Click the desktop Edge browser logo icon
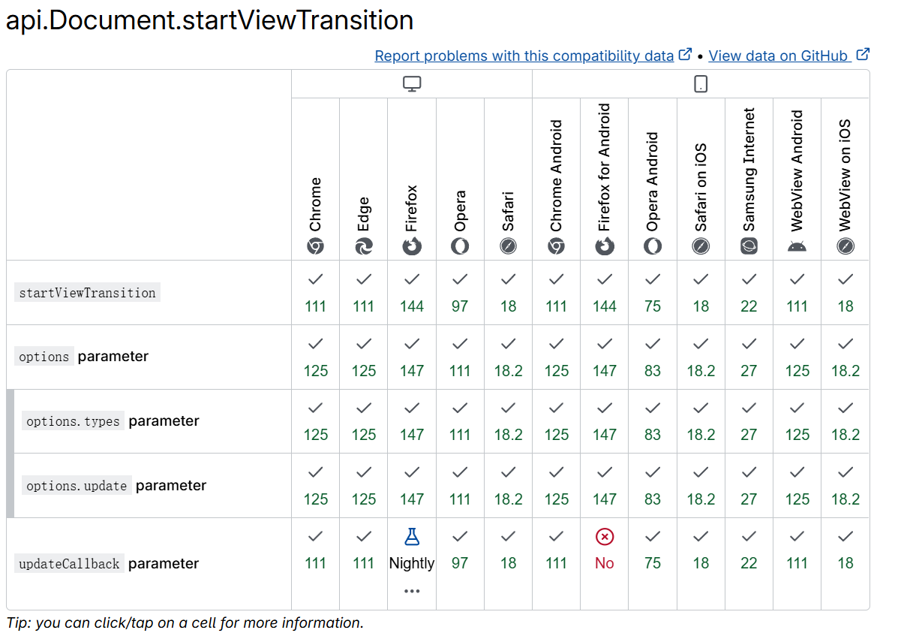The height and width of the screenshot is (642, 898). 364,246
